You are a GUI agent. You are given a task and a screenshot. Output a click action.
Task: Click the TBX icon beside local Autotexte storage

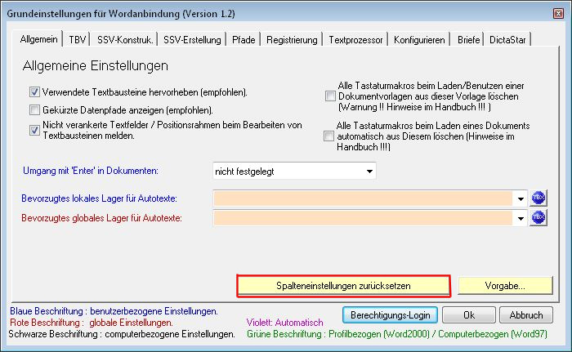click(538, 198)
